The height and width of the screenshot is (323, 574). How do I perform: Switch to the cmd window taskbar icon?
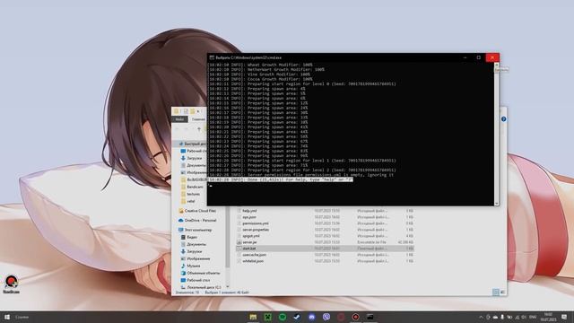(x=370, y=317)
